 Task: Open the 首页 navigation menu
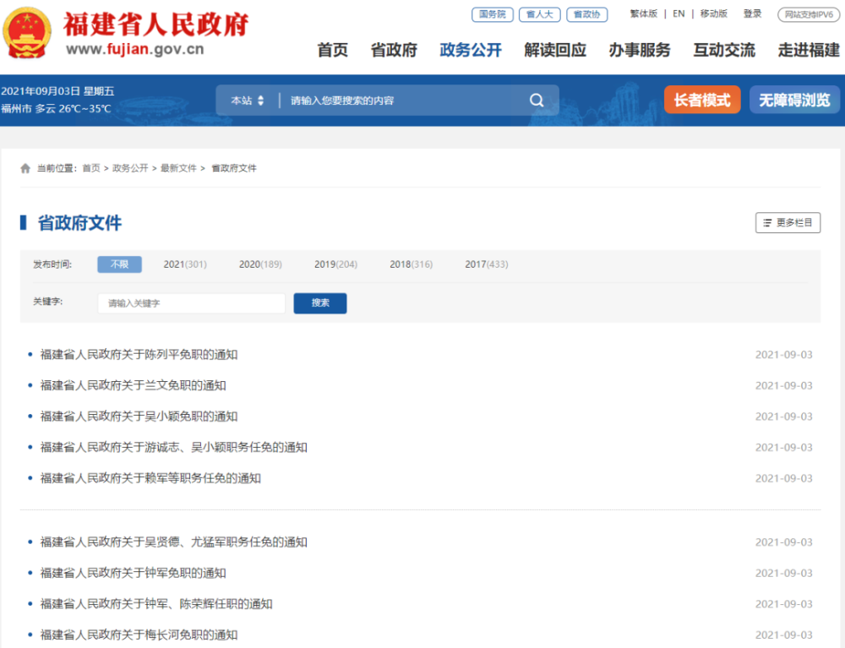click(x=332, y=50)
